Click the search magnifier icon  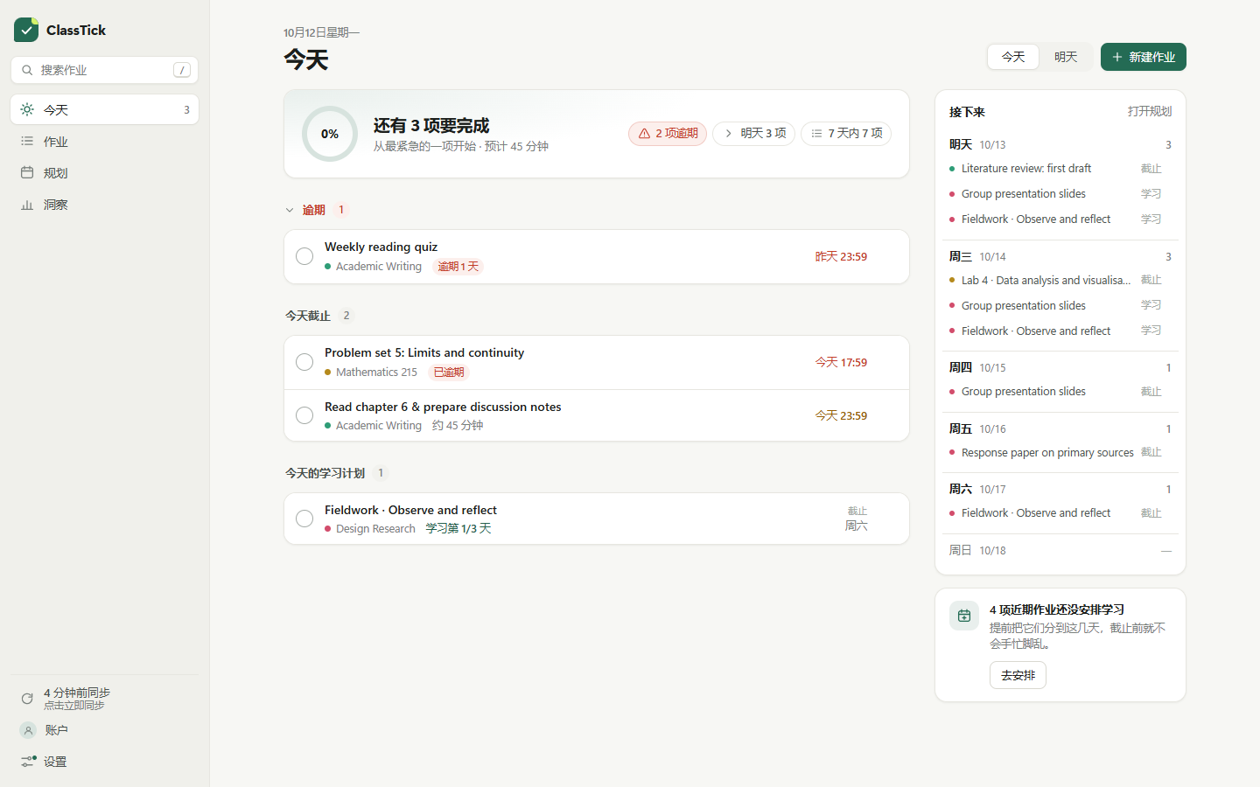27,70
